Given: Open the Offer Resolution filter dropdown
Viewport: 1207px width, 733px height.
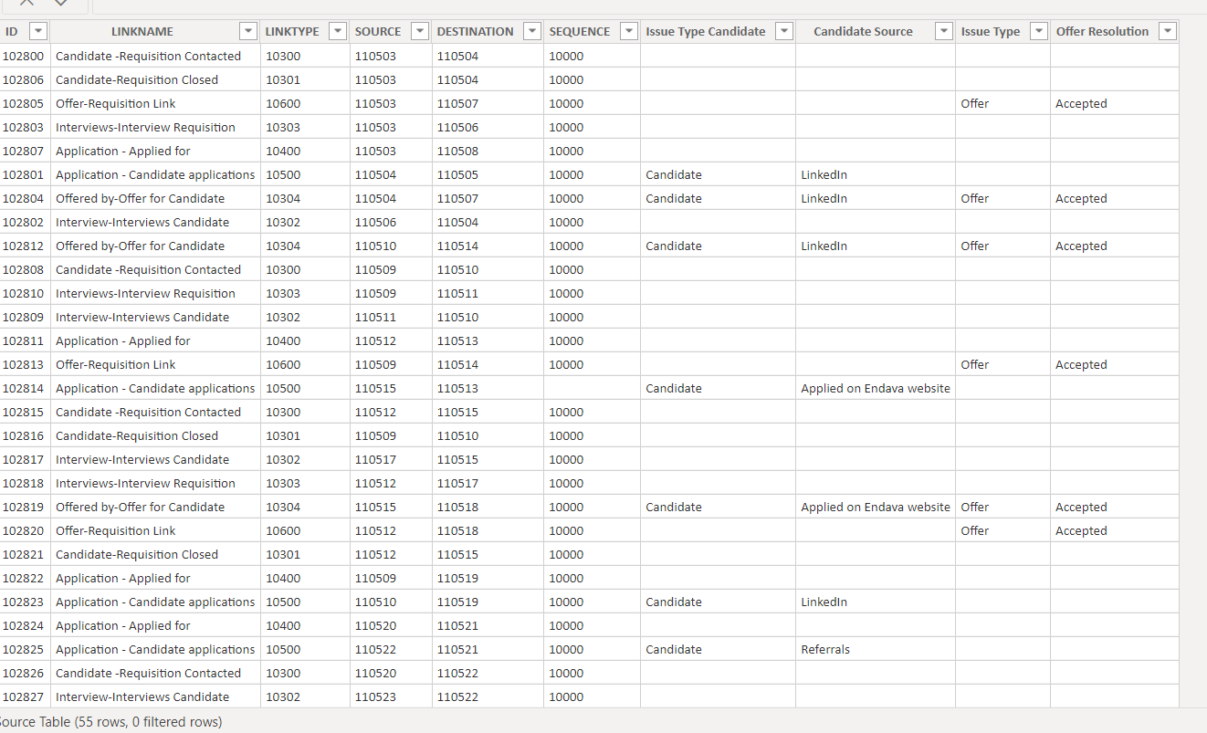Looking at the screenshot, I should 1167,31.
